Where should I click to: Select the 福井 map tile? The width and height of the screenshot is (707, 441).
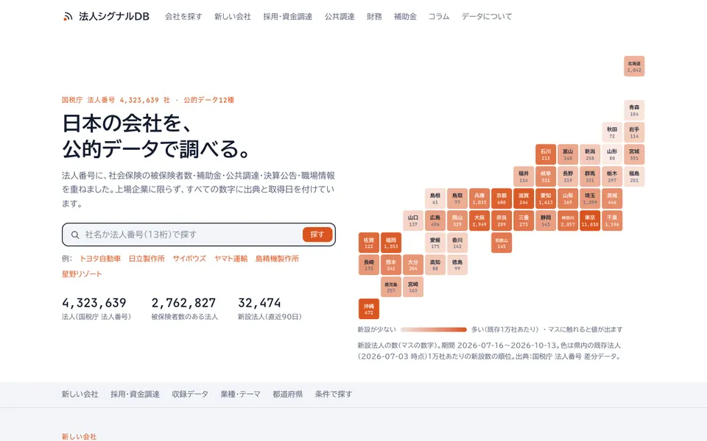coord(524,176)
